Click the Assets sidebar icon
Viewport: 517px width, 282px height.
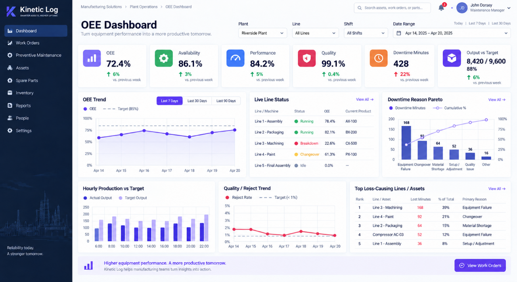[x=10, y=68]
